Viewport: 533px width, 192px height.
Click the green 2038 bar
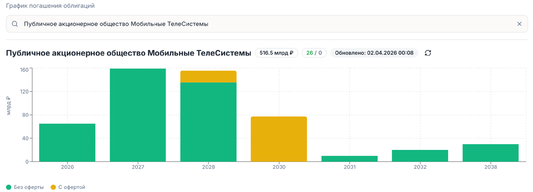click(491, 153)
